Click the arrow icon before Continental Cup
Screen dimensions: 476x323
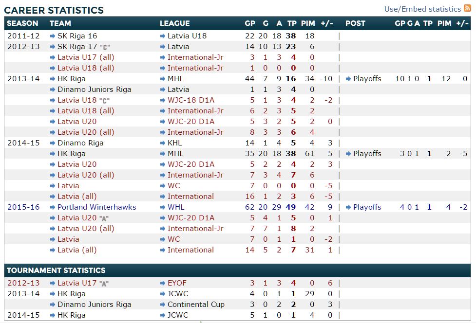click(x=163, y=305)
